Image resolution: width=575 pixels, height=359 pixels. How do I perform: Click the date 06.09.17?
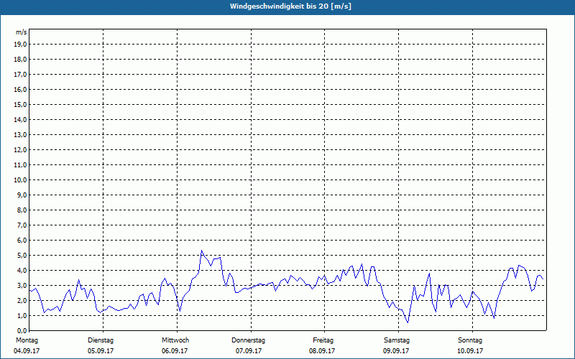[175, 351]
